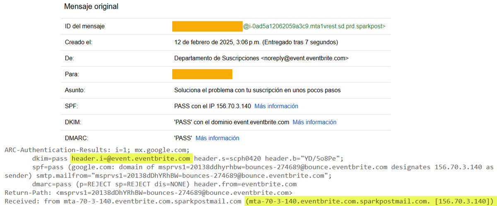The height and width of the screenshot is (206, 497).
Task: Click the 'Return-Path' header line
Action: point(149,193)
